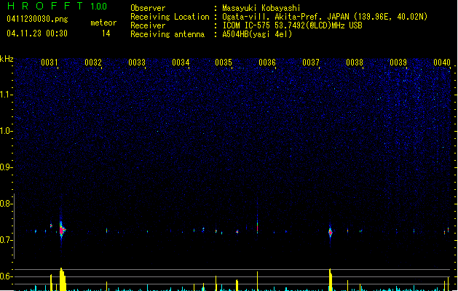
Task: Click the large red meteor echo after 0031
Action: [62, 230]
